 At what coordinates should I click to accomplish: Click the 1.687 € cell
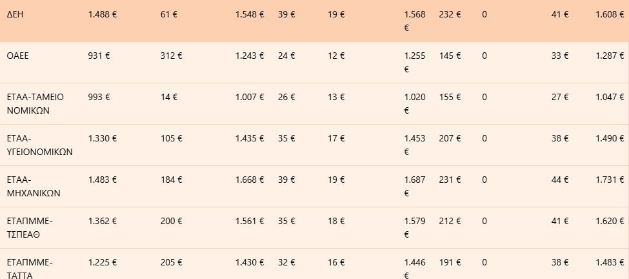pos(415,187)
